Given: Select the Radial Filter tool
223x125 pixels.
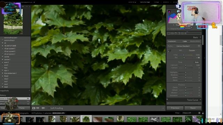Looking at the screenshot, I should 182,33.
